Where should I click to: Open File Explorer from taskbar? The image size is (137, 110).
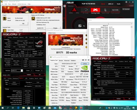tap(23, 108)
